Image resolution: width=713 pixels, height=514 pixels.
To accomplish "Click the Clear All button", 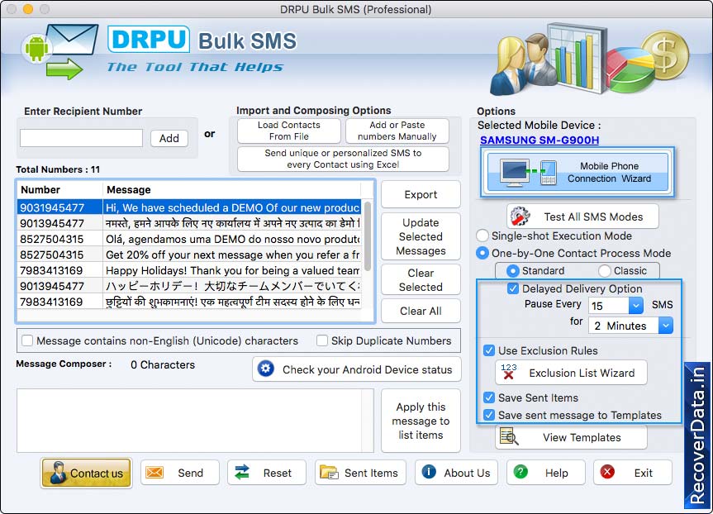I will click(421, 311).
